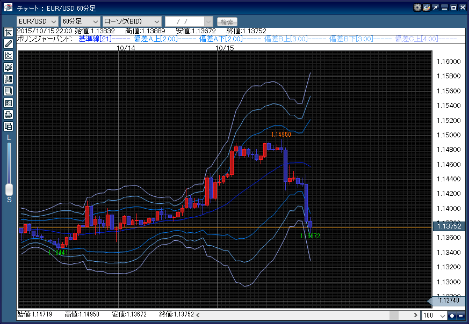Open chart settings gear icon in title bar

tap(417, 8)
